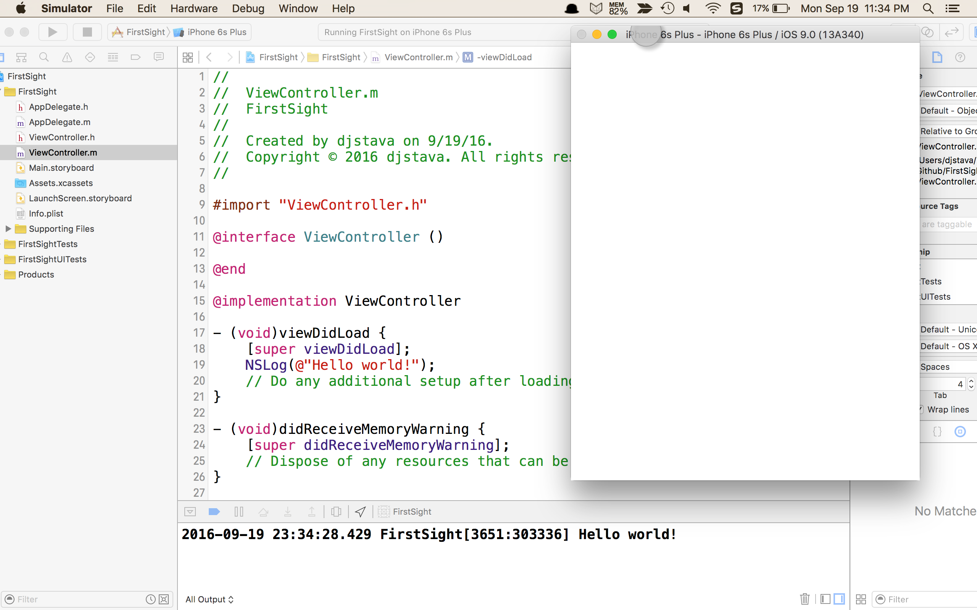
Task: Stop the running FirstSight app
Action: [x=87, y=32]
